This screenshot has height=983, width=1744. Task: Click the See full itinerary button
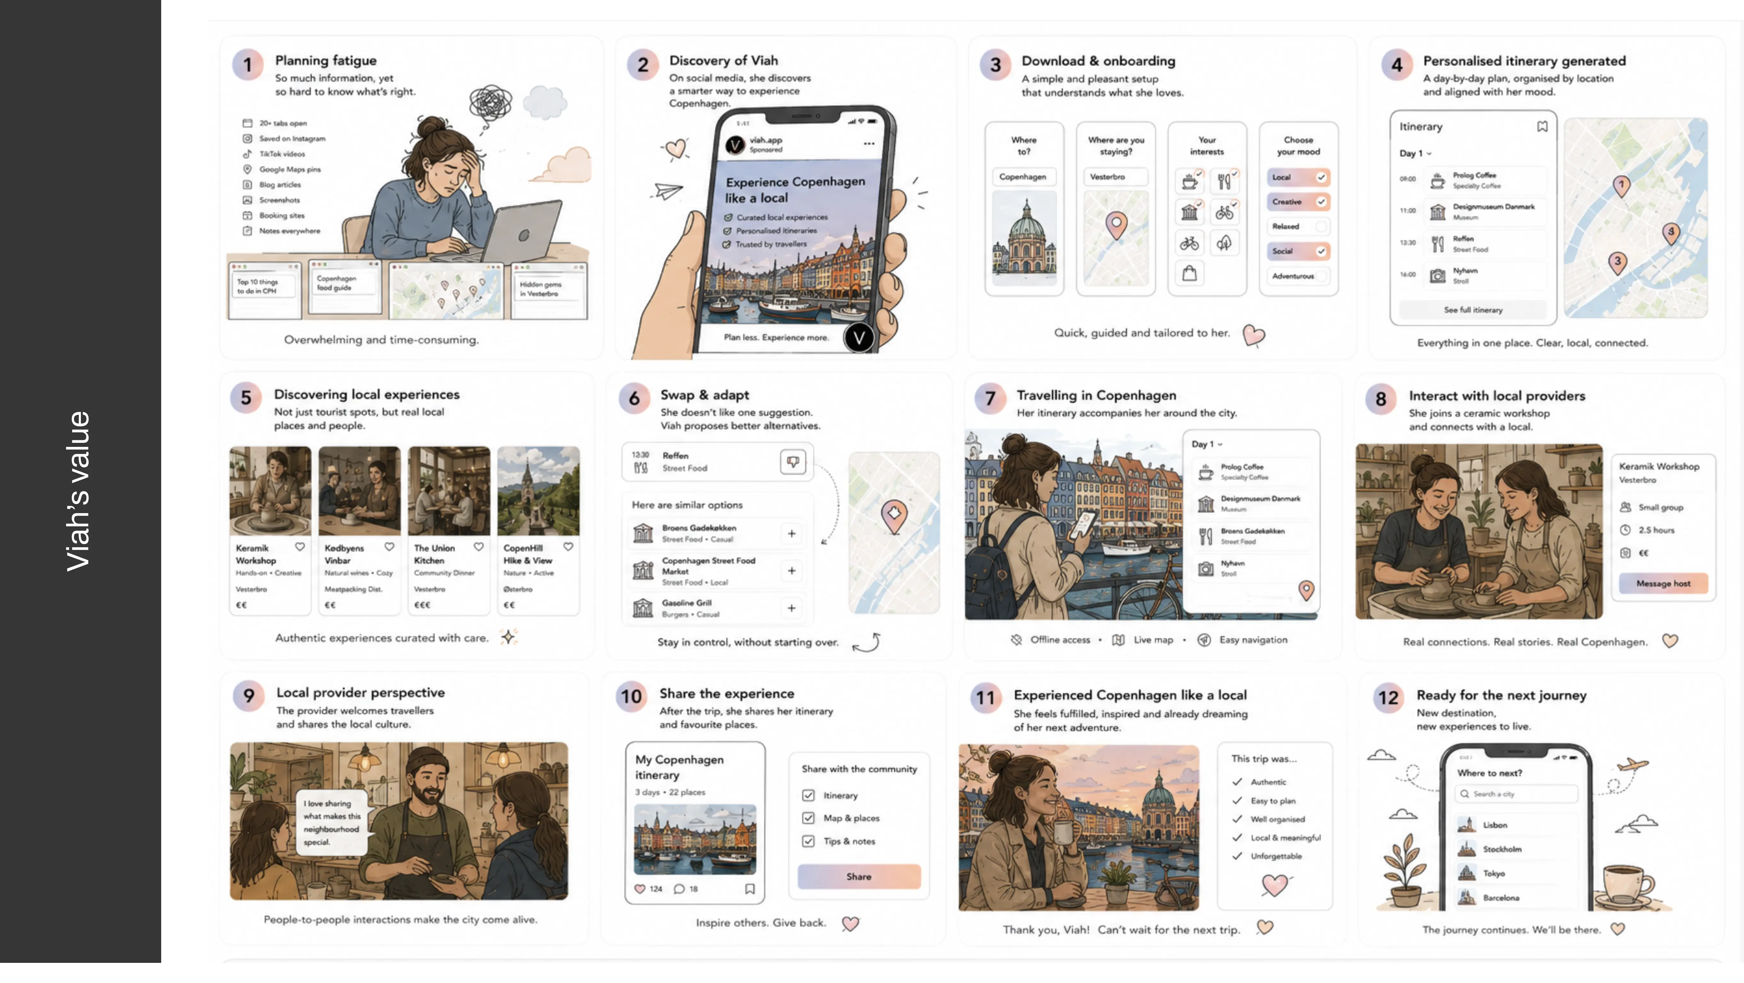click(1472, 310)
